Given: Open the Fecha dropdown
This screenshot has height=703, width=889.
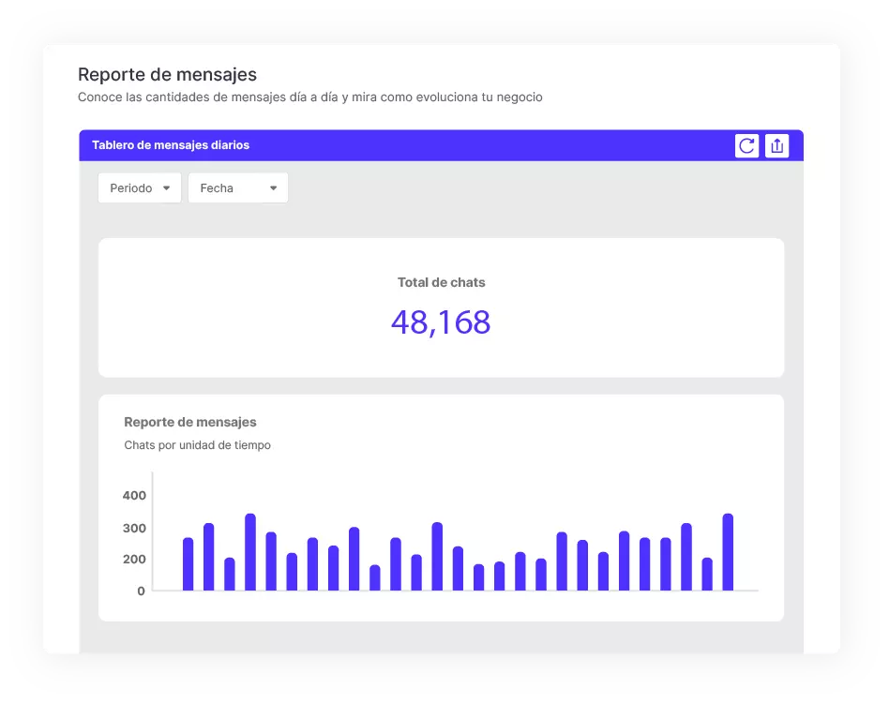Looking at the screenshot, I should pos(238,188).
